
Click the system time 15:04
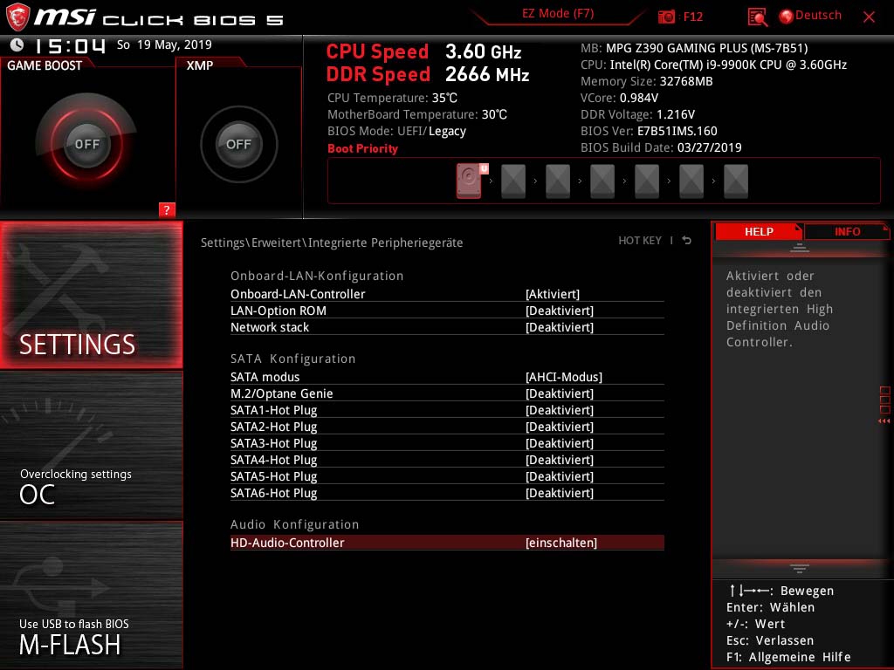(71, 45)
